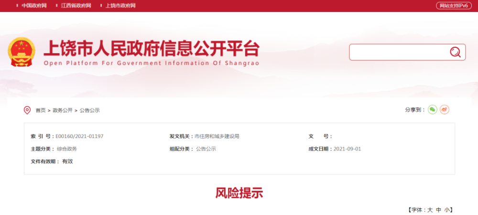Click the 网站支持IPv6 badge
The width and height of the screenshot is (478, 215).
454,6
